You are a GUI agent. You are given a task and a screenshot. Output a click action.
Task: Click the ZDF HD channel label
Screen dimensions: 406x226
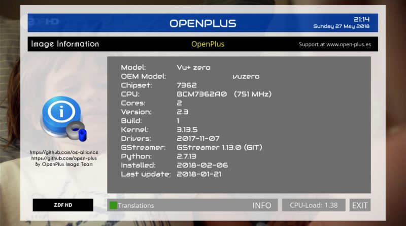63,205
